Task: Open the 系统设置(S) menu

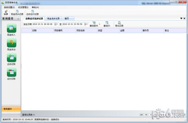Action: click(x=9, y=7)
